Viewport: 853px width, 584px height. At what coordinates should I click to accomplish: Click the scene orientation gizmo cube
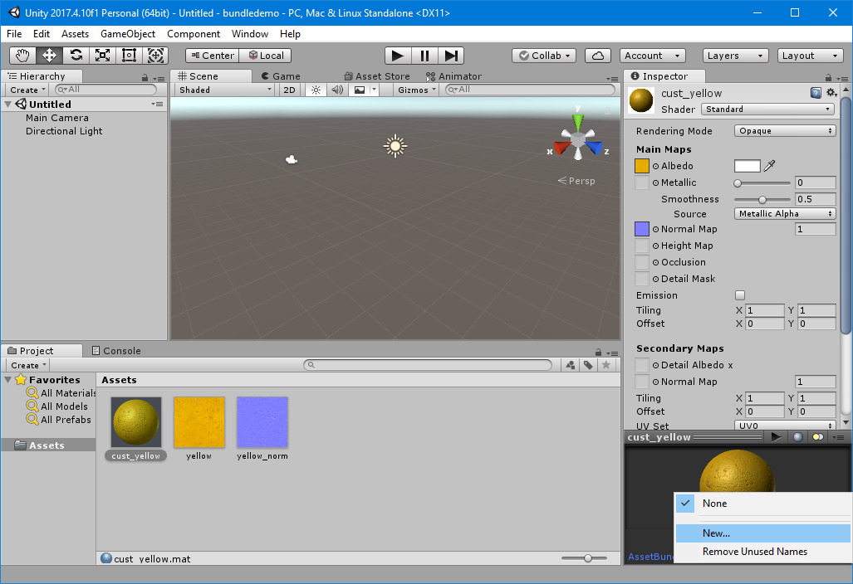click(578, 139)
